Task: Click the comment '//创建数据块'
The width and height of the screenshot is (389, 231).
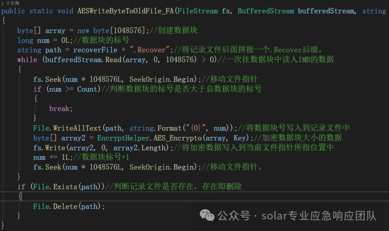Action: point(174,30)
